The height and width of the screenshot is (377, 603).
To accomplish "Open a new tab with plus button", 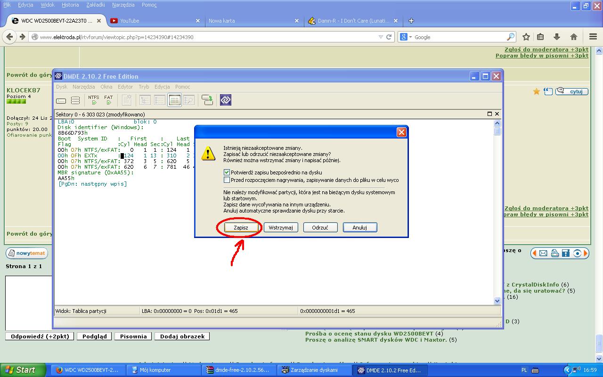I will 411,21.
